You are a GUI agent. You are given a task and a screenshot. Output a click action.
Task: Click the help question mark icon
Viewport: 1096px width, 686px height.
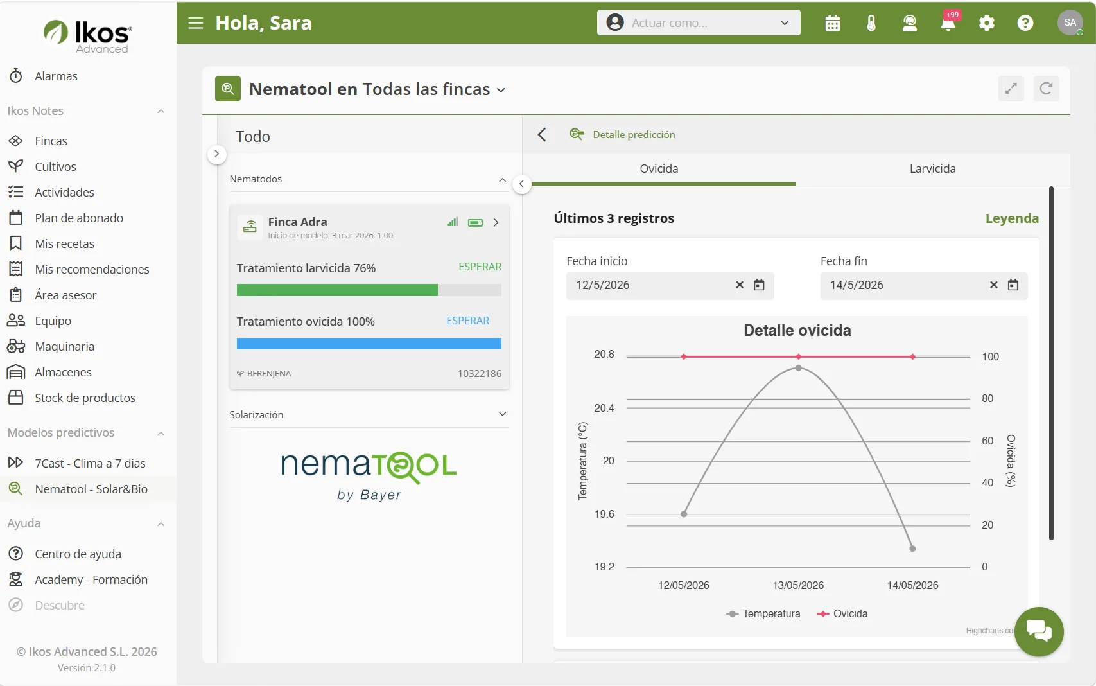click(x=1025, y=23)
